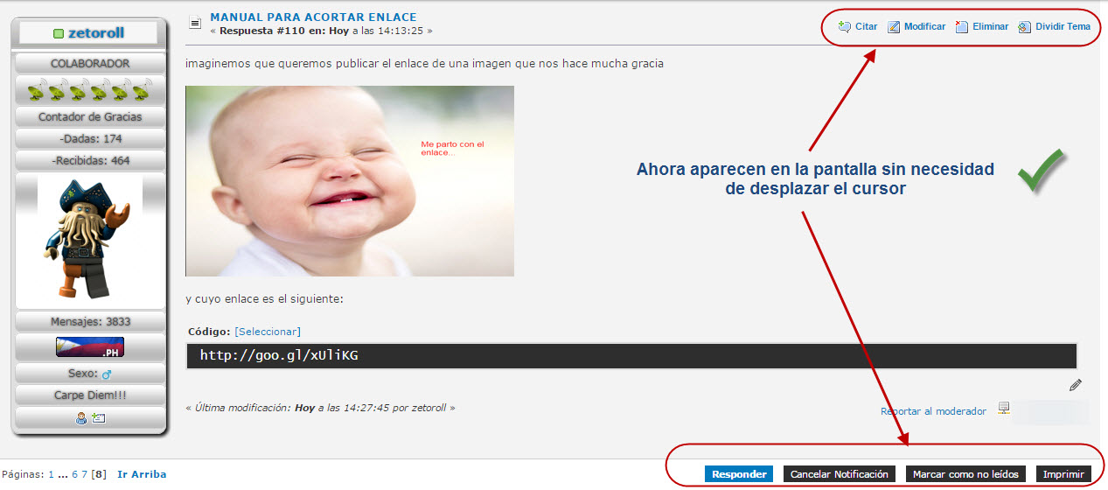The image size is (1108, 490).
Task: Click the http://goo.gl/xUliKG code box
Action: (631, 355)
